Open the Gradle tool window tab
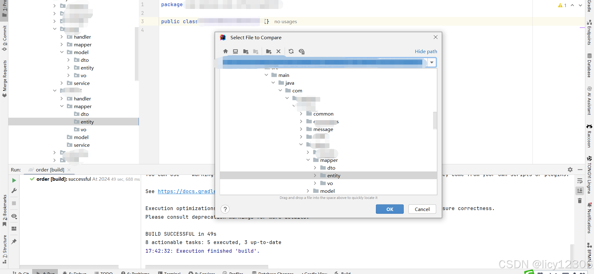The image size is (594, 274). point(589,6)
